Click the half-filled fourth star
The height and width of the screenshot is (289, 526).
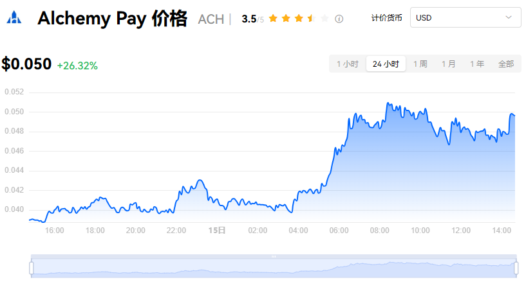[312, 18]
